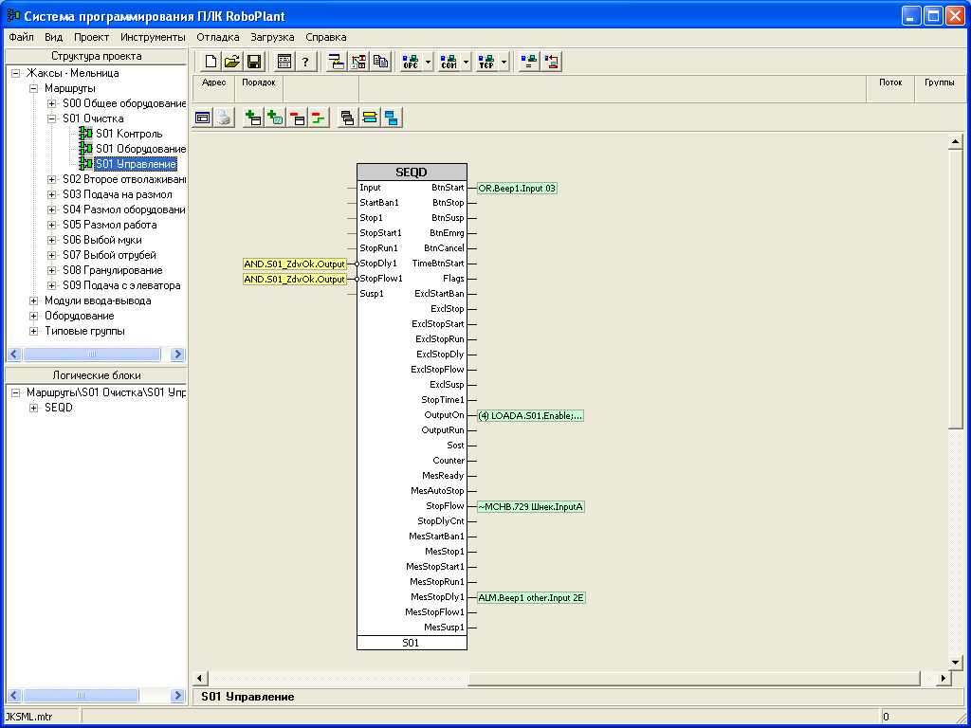Click the TCP connection icon
This screenshot has width=971, height=728.
point(486,62)
